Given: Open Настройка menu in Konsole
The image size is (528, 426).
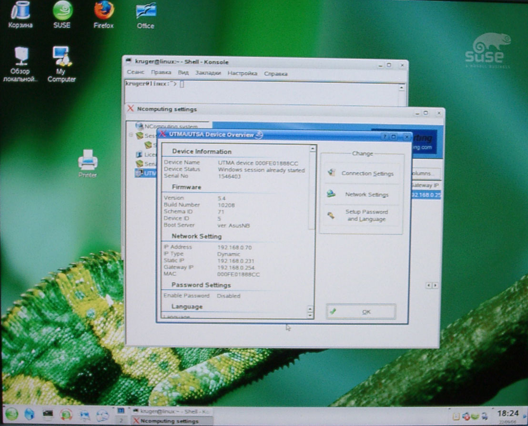Looking at the screenshot, I should coord(243,73).
